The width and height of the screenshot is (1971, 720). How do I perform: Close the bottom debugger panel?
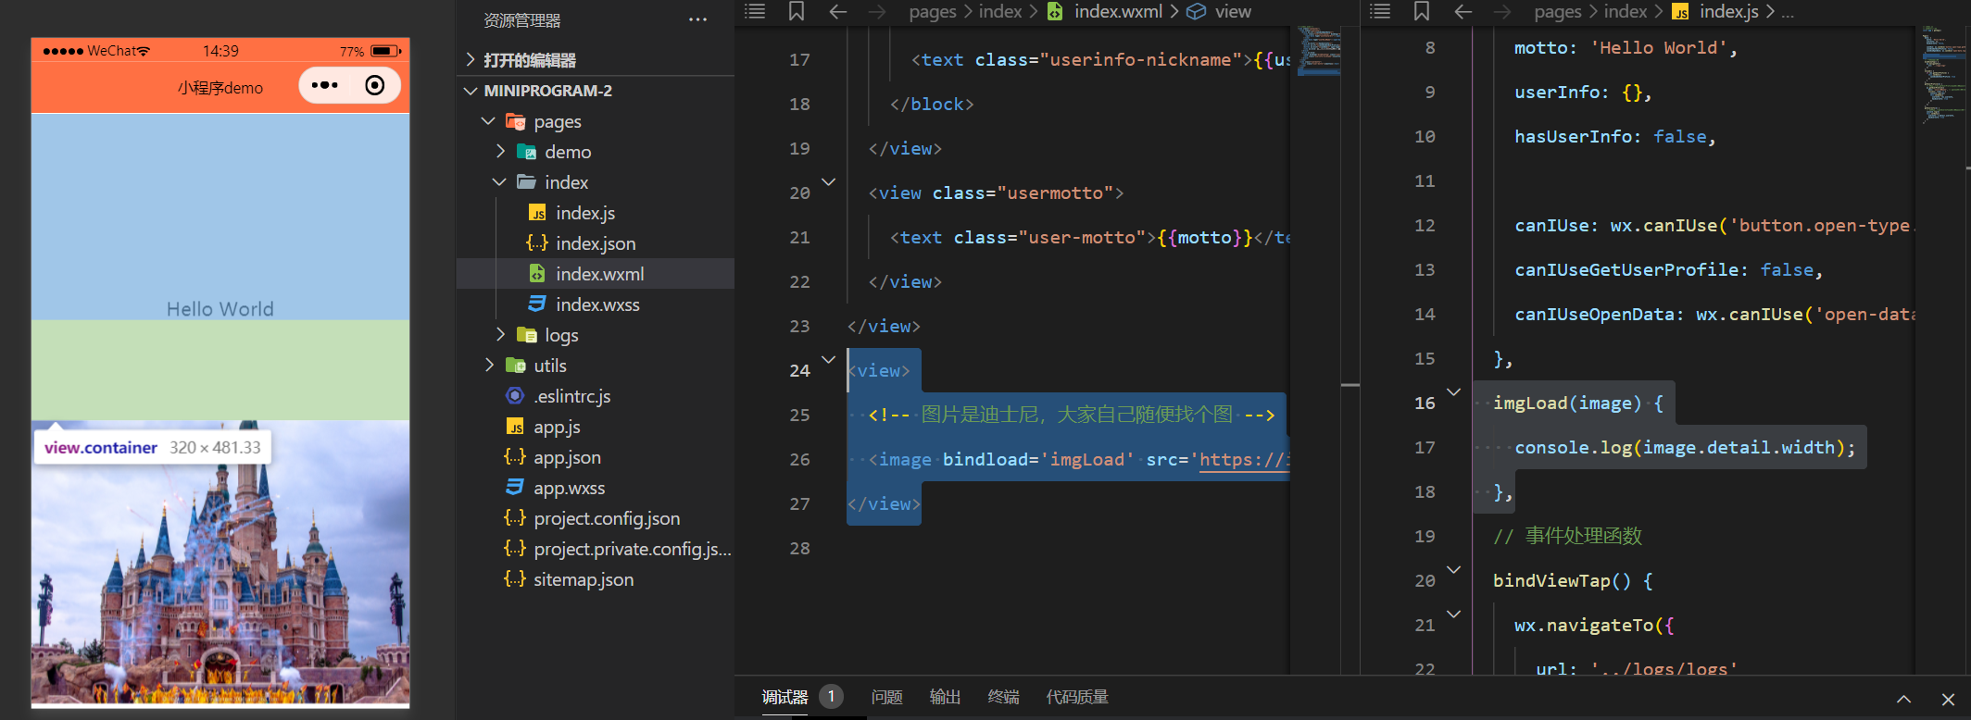(x=1948, y=699)
